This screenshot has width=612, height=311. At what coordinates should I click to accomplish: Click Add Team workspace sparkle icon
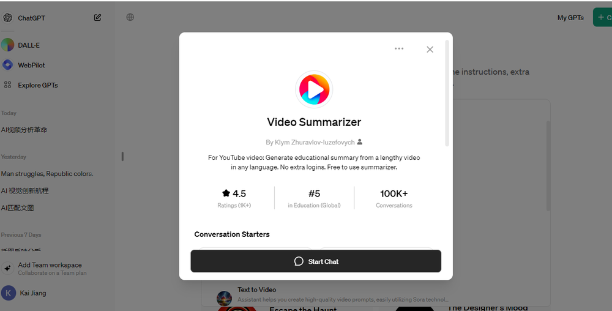pyautogui.click(x=7, y=269)
